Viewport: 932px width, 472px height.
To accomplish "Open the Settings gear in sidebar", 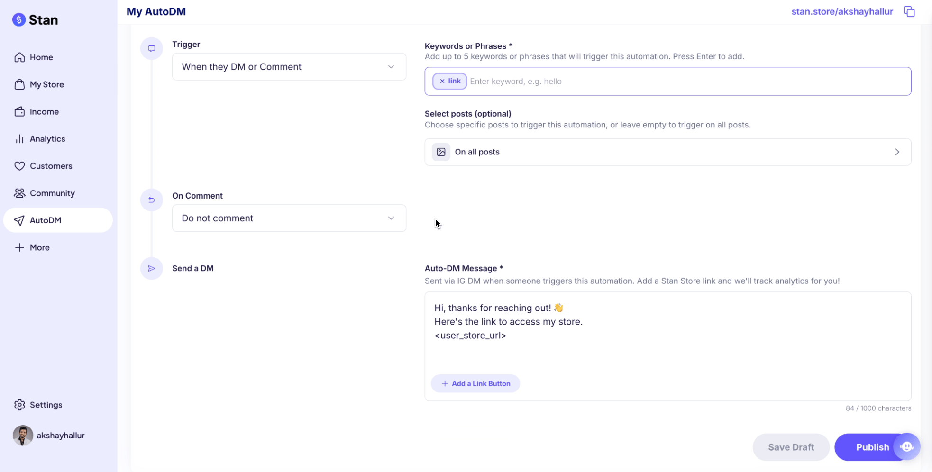I will (46, 405).
